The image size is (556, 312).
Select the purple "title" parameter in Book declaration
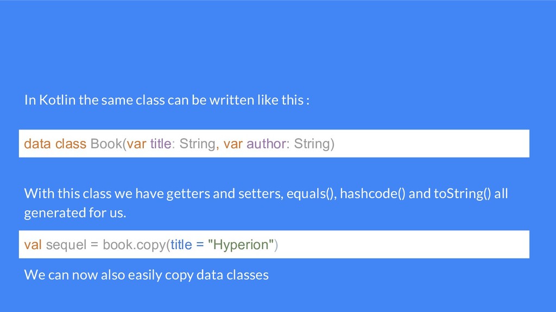(161, 144)
